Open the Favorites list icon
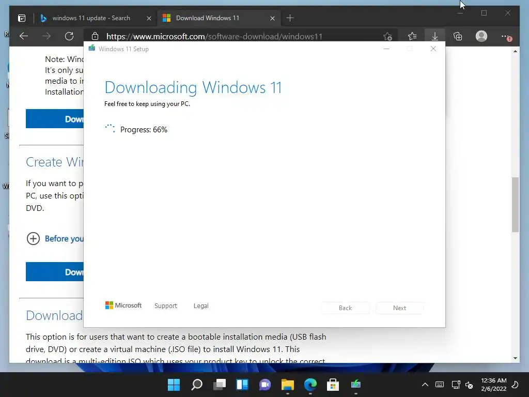Image resolution: width=529 pixels, height=397 pixels. pyautogui.click(x=412, y=36)
